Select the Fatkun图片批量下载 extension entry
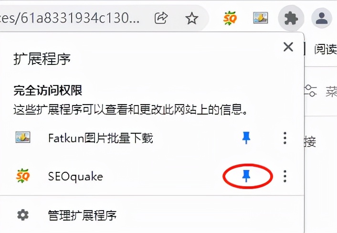 tap(101, 138)
